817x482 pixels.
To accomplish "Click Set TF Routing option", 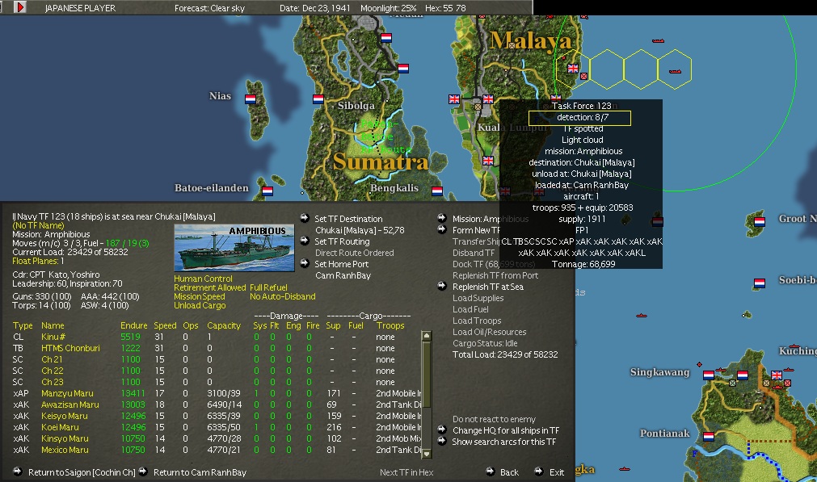I will [x=342, y=241].
